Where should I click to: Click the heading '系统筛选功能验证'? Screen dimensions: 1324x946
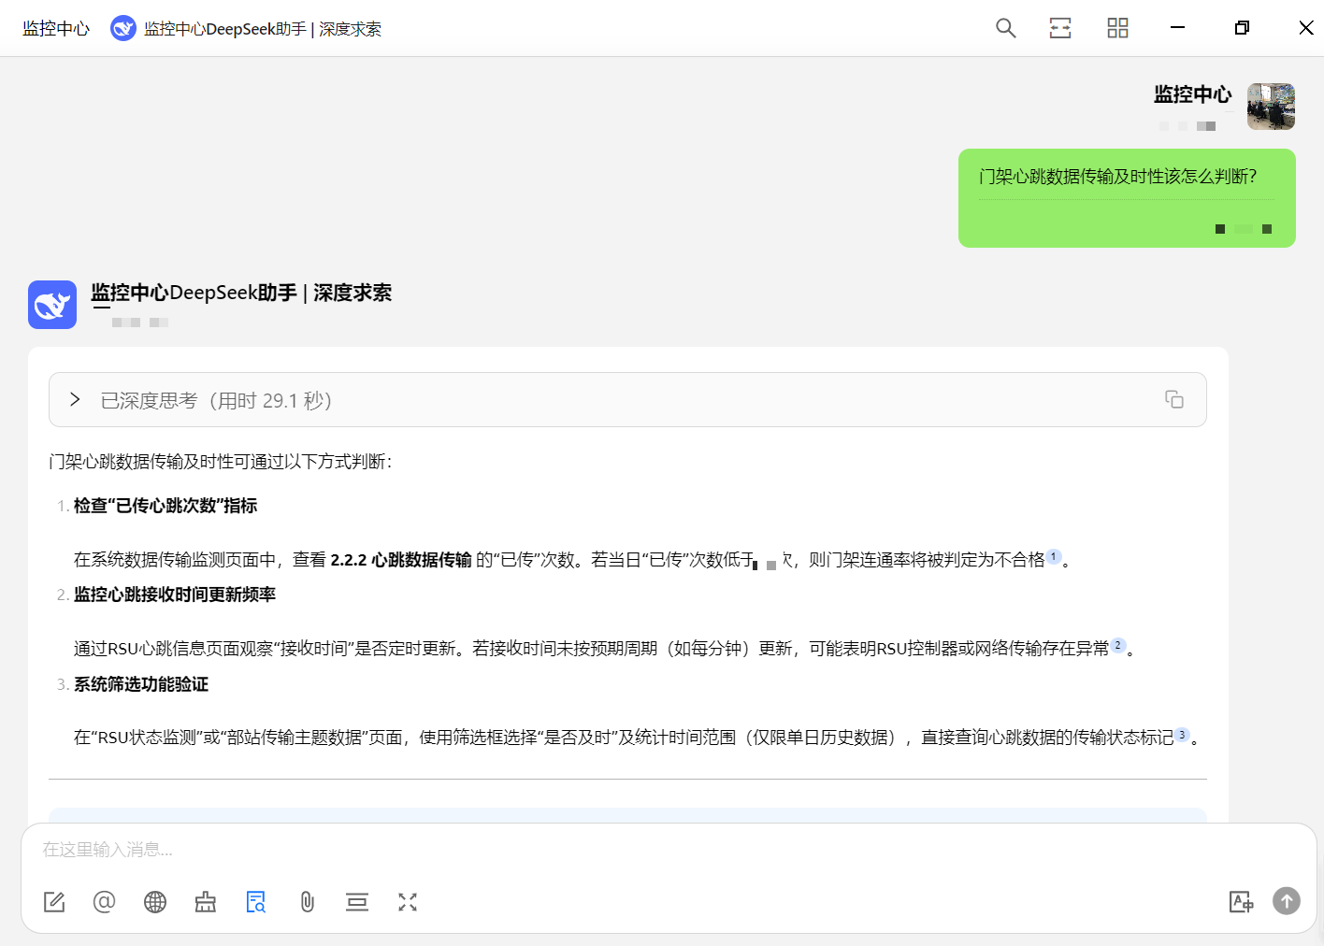(x=141, y=684)
